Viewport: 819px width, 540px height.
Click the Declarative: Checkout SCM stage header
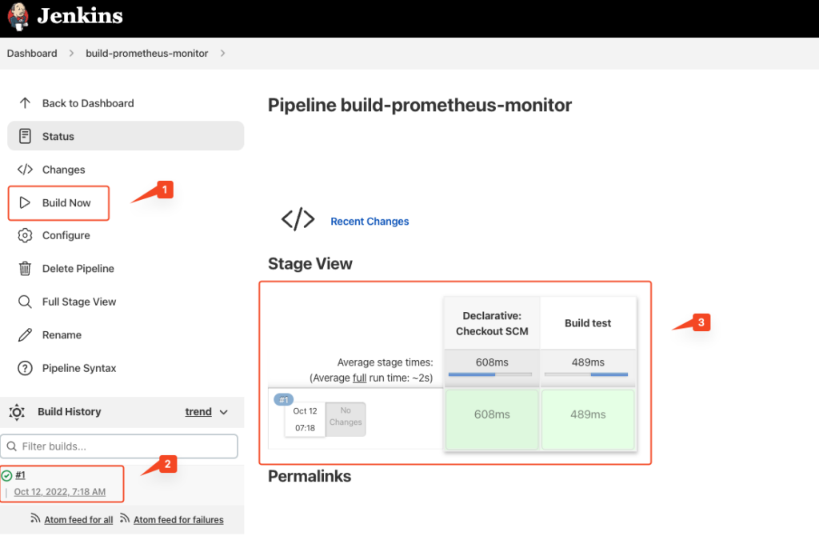point(492,323)
